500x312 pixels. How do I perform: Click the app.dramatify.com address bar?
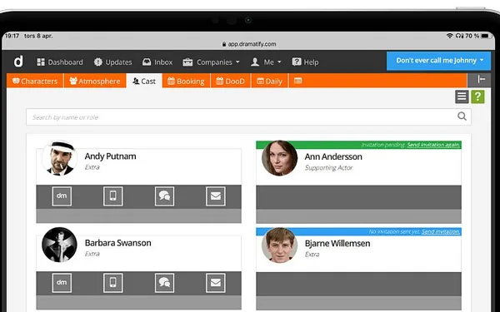pyautogui.click(x=249, y=44)
